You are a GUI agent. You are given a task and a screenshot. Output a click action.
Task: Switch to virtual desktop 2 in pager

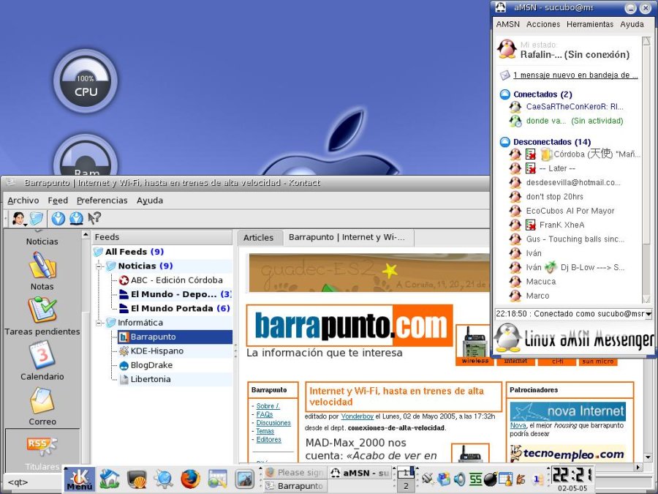click(406, 486)
